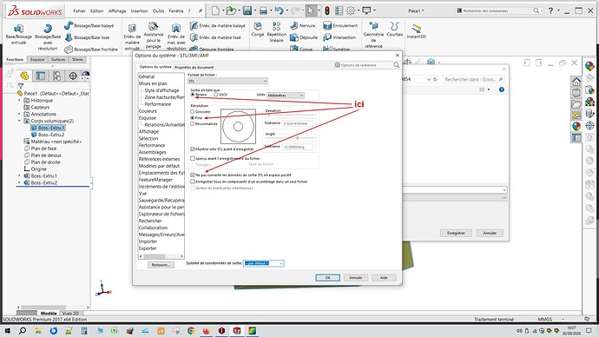The width and height of the screenshot is (599, 337).
Task: Choose Grossière resolution option
Action: pyautogui.click(x=192, y=111)
